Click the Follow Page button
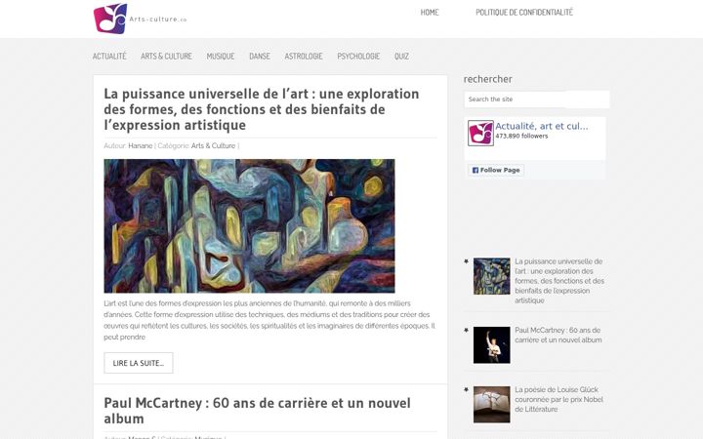Viewport: 703px width, 439px height. pyautogui.click(x=496, y=170)
